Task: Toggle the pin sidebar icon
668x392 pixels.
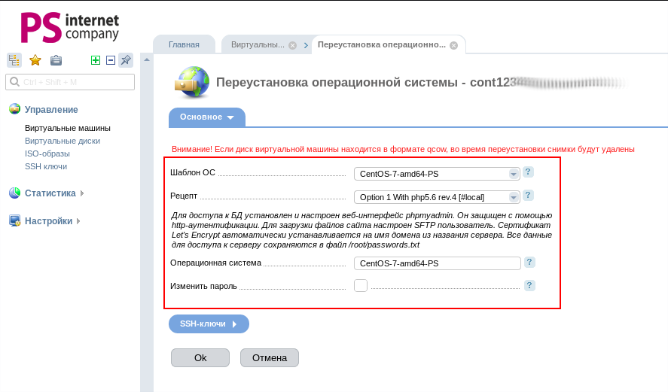Action: pos(126,60)
